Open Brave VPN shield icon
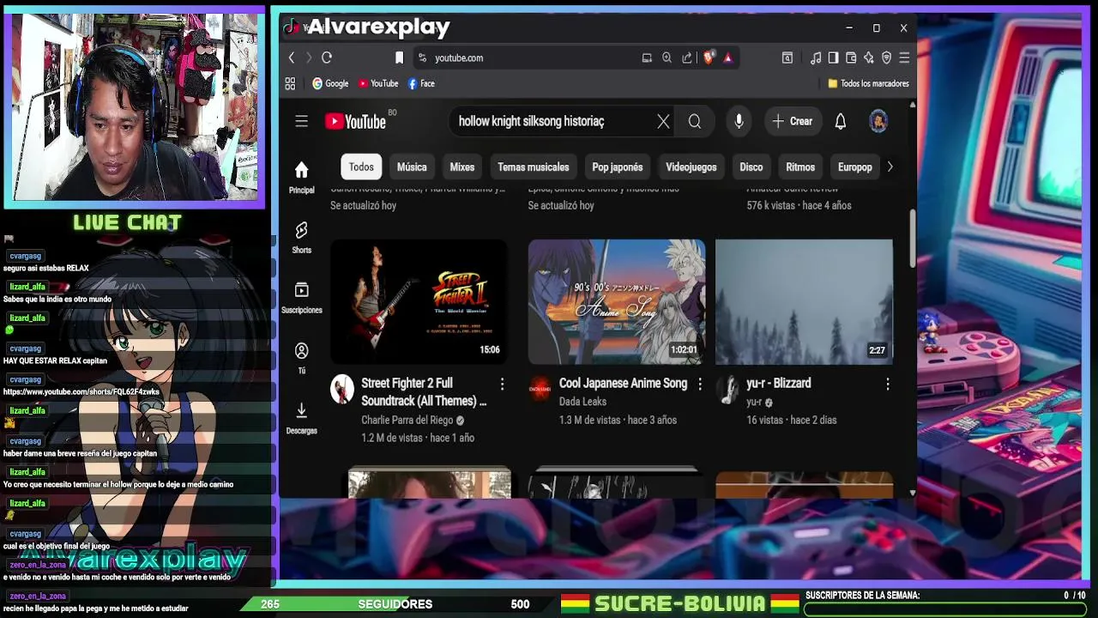1098x618 pixels. (886, 58)
